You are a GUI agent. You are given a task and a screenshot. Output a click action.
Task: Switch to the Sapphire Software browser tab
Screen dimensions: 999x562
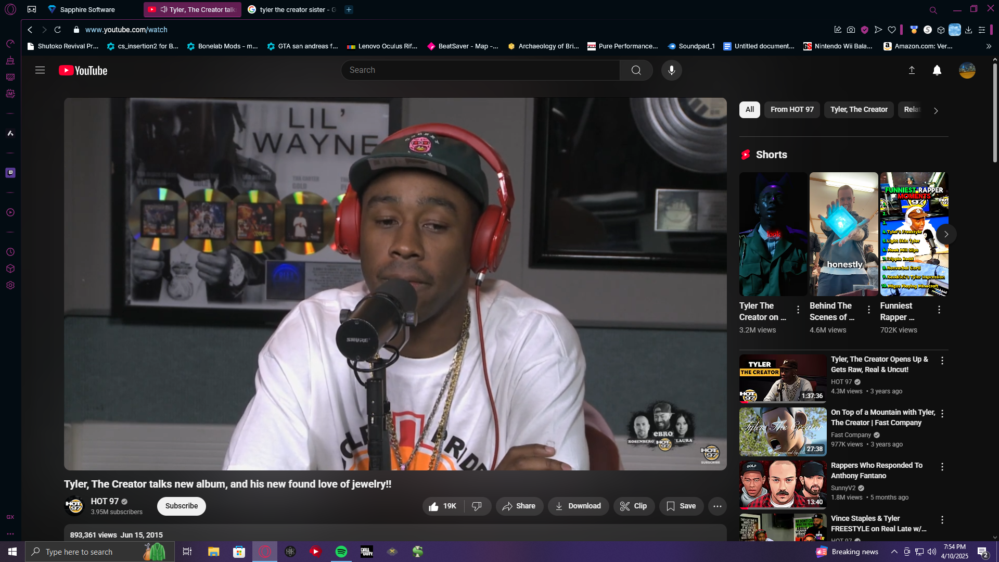pyautogui.click(x=87, y=9)
